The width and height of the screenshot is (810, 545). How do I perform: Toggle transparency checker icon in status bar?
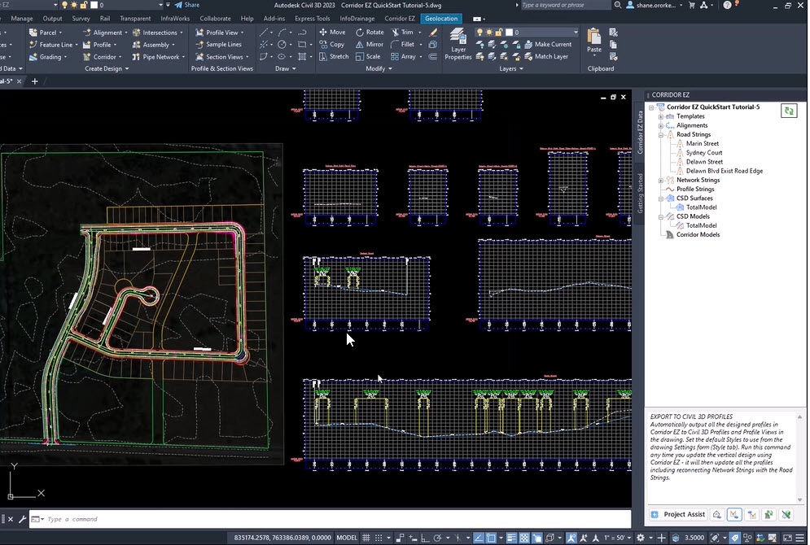(x=524, y=538)
